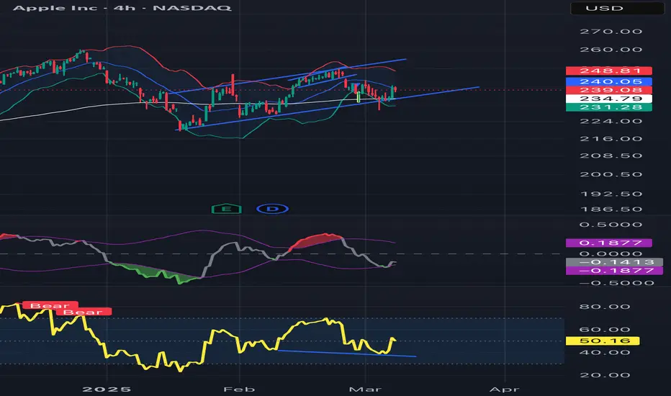Click the 'Mar' time axis label
The width and height of the screenshot is (671, 396).
click(365, 389)
